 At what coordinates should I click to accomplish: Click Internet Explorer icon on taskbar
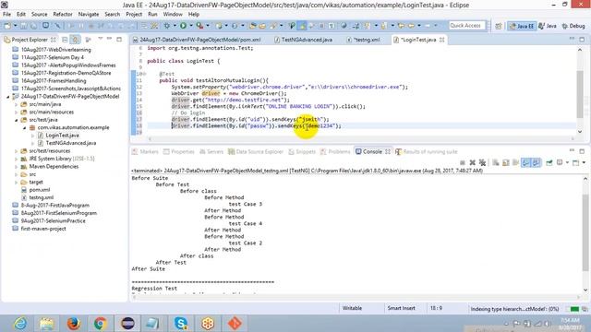(20, 324)
